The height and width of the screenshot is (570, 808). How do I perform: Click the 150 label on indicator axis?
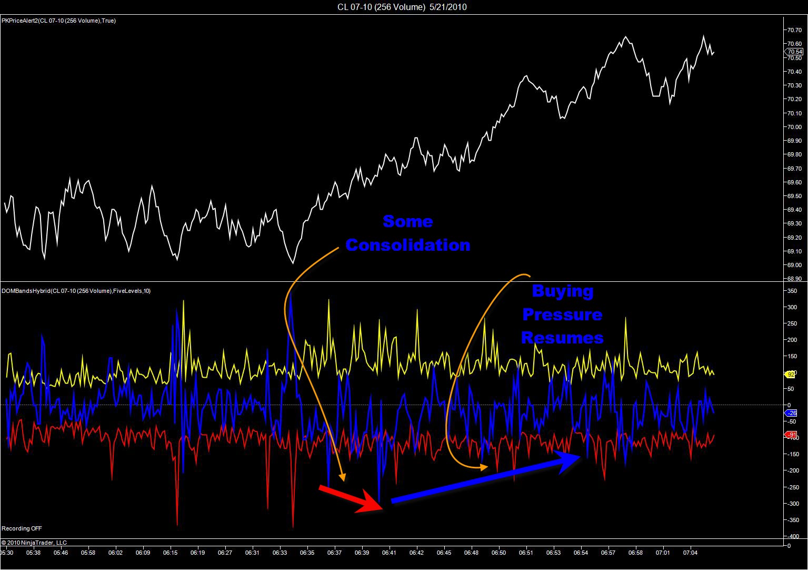click(x=792, y=357)
